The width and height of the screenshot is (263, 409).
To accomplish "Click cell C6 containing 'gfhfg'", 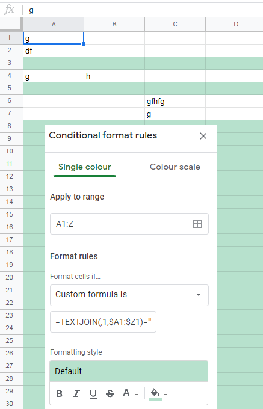I will 175,101.
